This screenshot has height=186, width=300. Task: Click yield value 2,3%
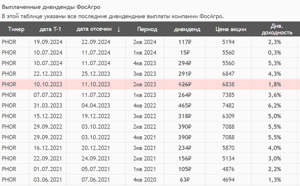275,42
